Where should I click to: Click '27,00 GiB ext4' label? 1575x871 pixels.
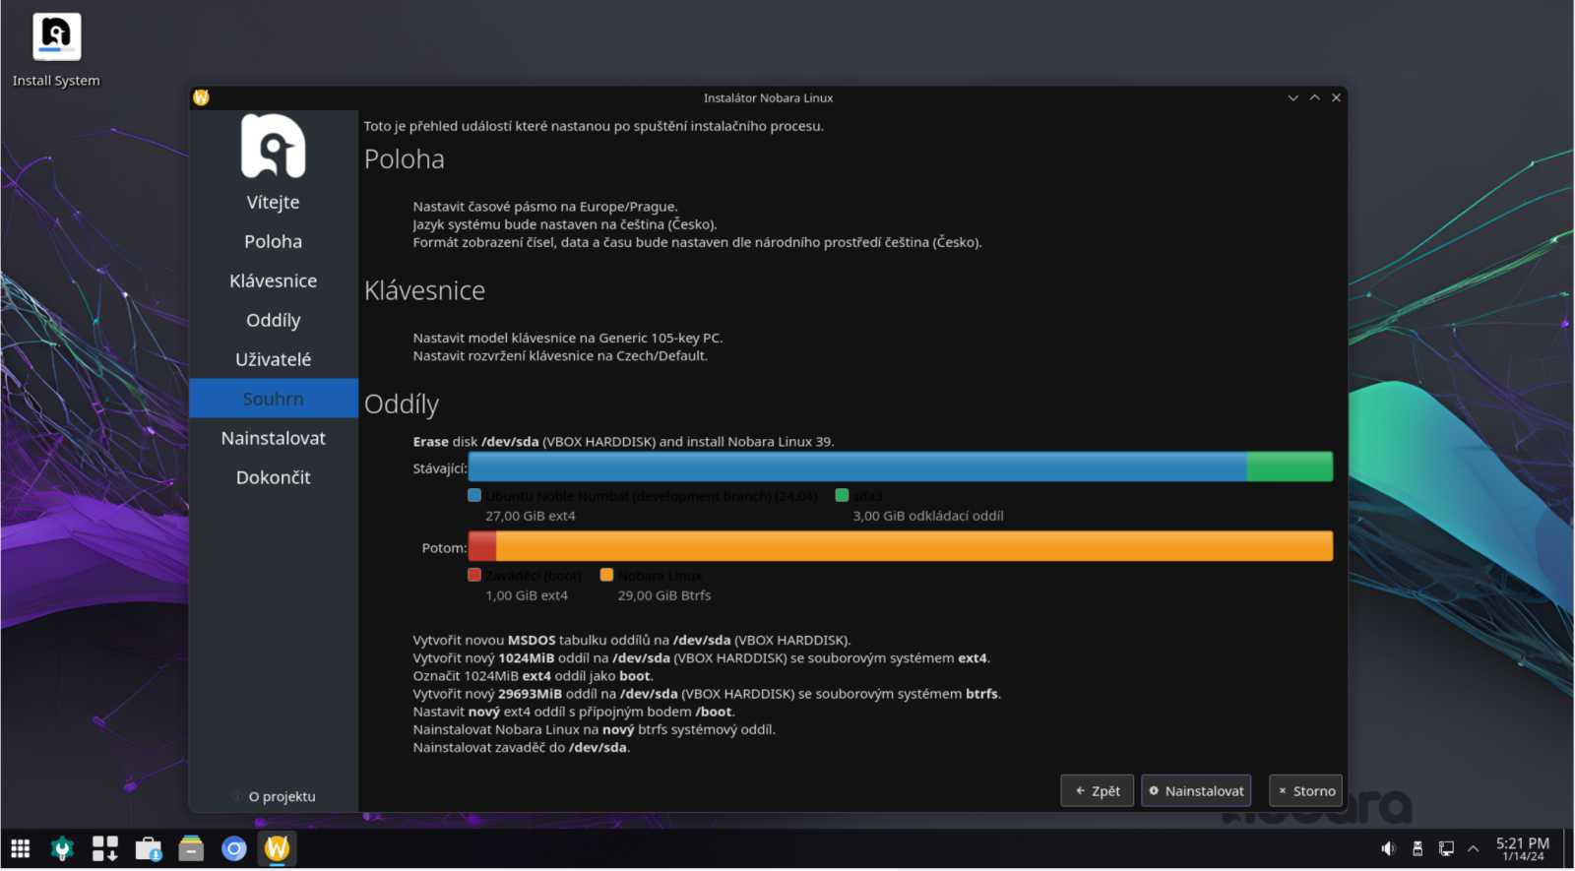(x=531, y=516)
